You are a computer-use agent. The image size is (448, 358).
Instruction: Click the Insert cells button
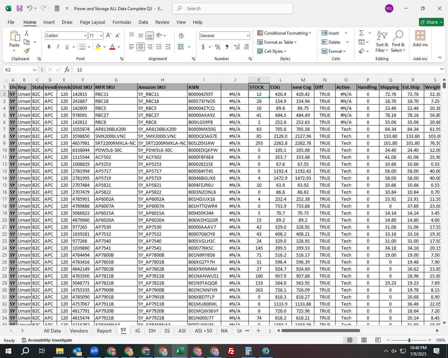point(330,33)
